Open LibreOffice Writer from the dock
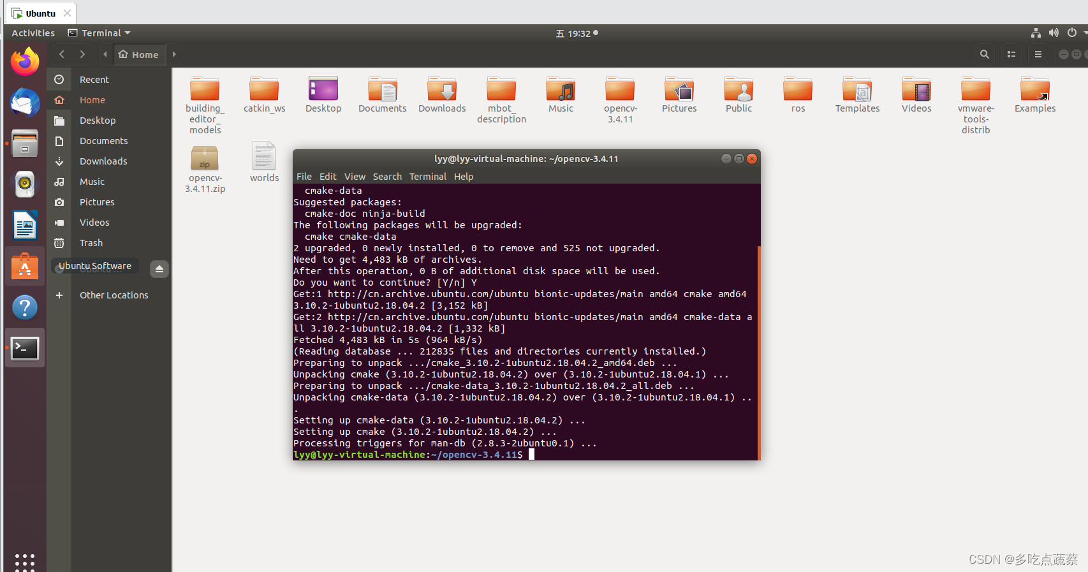The height and width of the screenshot is (572, 1088). 25,225
